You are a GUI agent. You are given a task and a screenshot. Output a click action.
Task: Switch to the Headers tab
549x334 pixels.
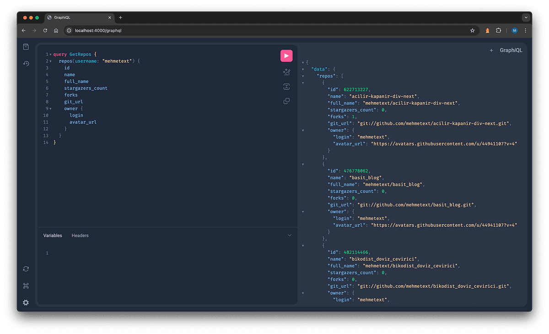80,235
